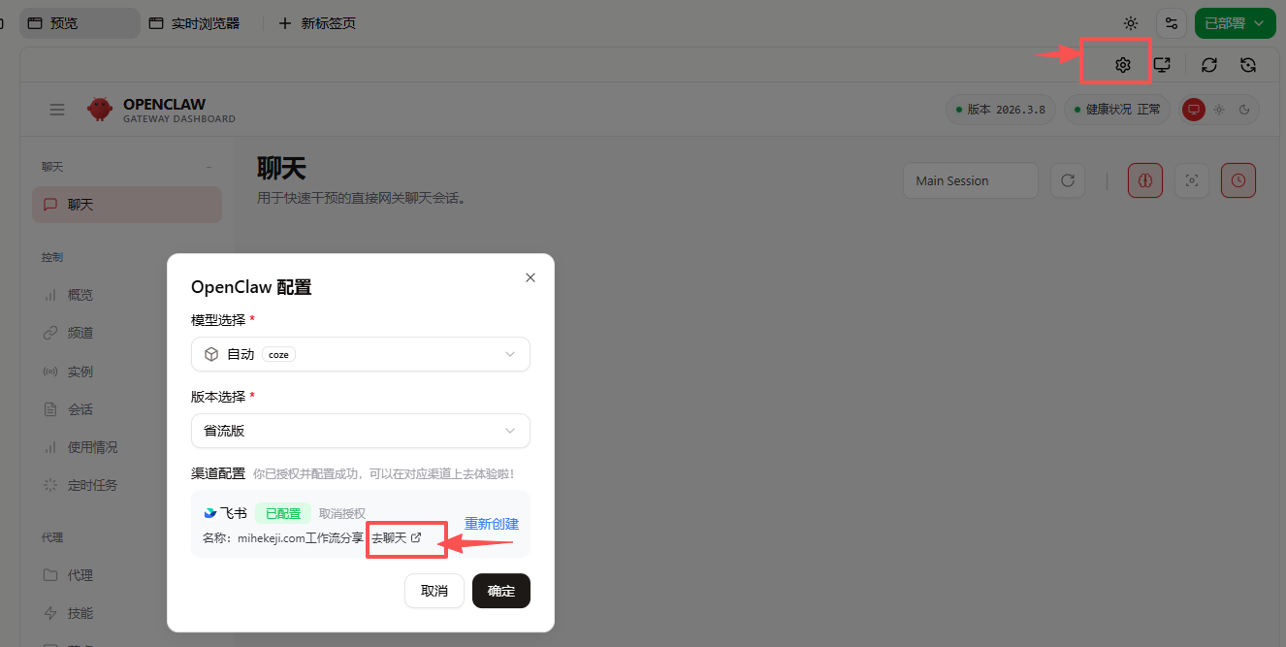Toggle the brain thinking-output button
1286x647 pixels.
click(1145, 180)
